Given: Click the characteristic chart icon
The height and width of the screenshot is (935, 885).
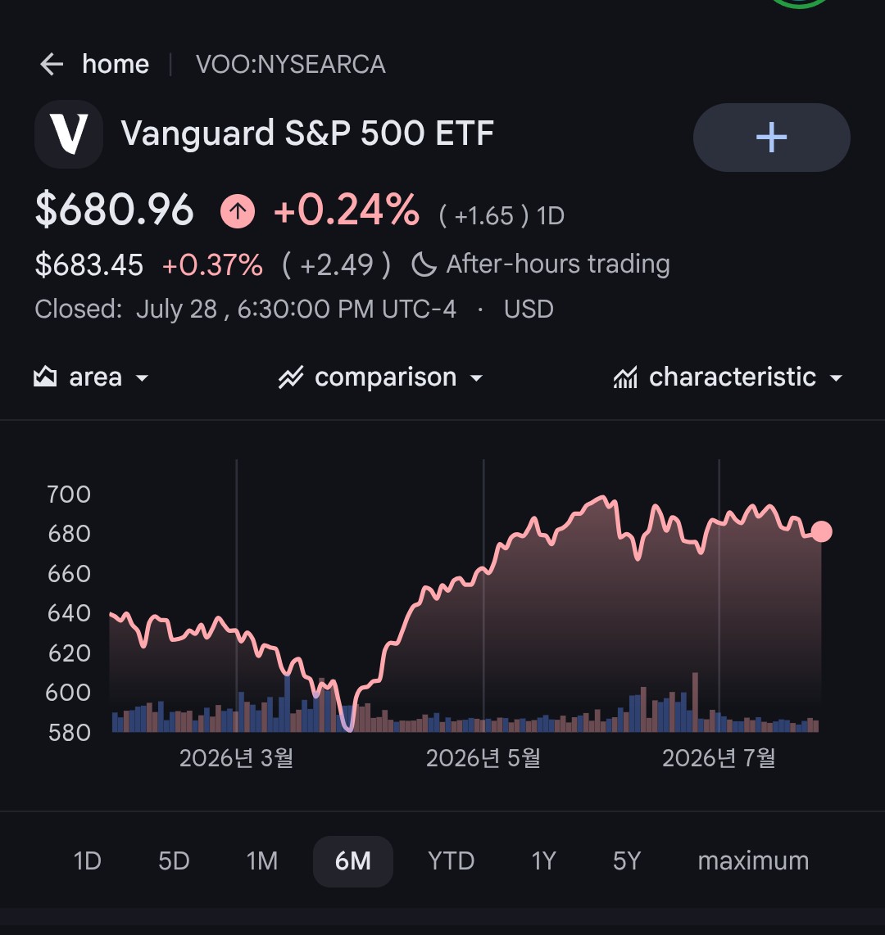Looking at the screenshot, I should point(625,377).
